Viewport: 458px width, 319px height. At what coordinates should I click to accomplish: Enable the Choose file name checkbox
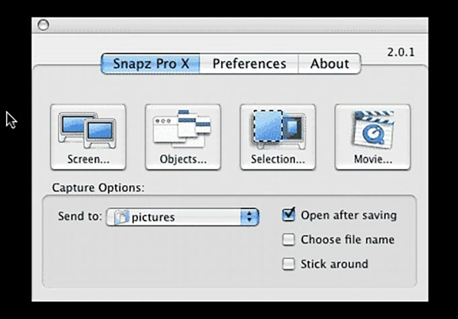tap(289, 240)
